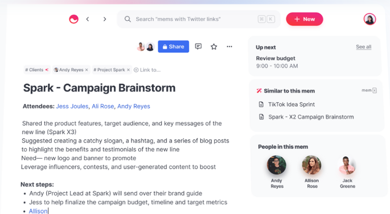Click the Allison mention link in next steps
390x214 pixels.
[x=38, y=211]
